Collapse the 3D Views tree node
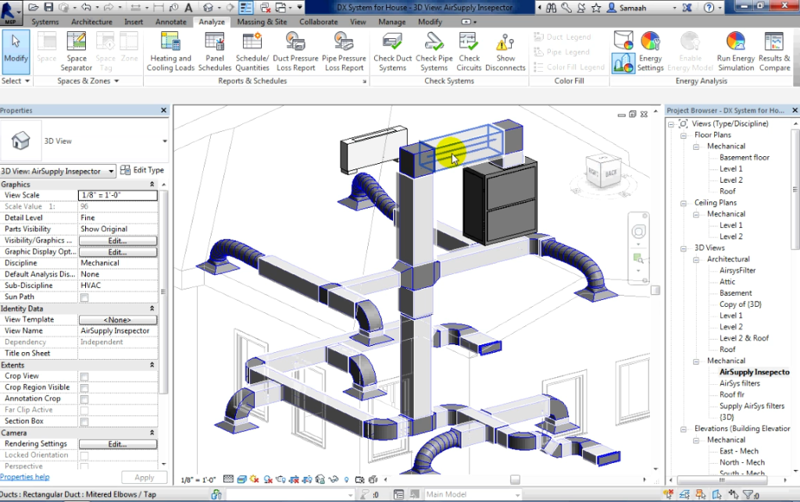The image size is (800, 502). click(684, 249)
